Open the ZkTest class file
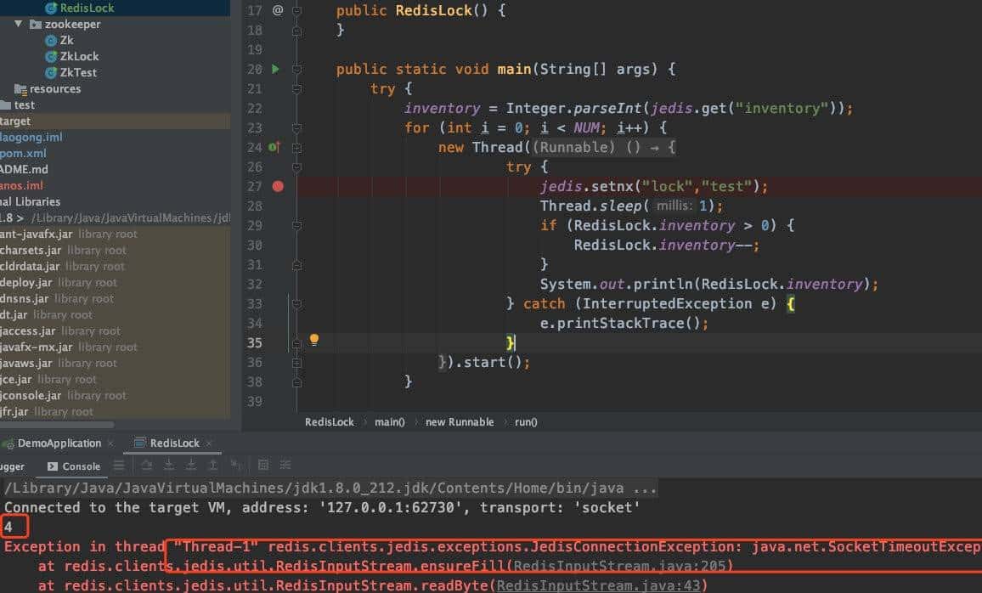This screenshot has width=982, height=593. point(77,72)
